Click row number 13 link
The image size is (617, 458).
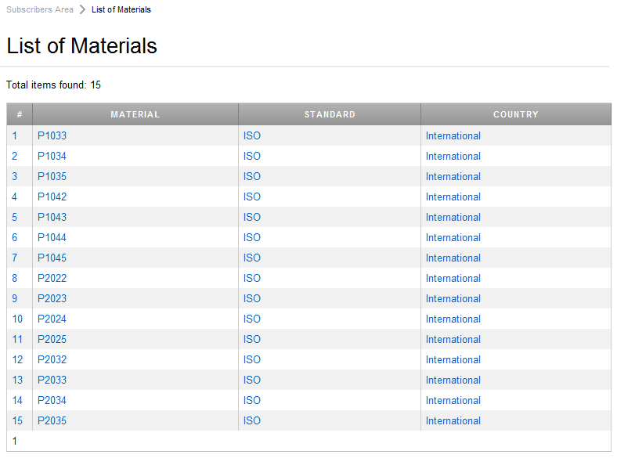click(17, 380)
